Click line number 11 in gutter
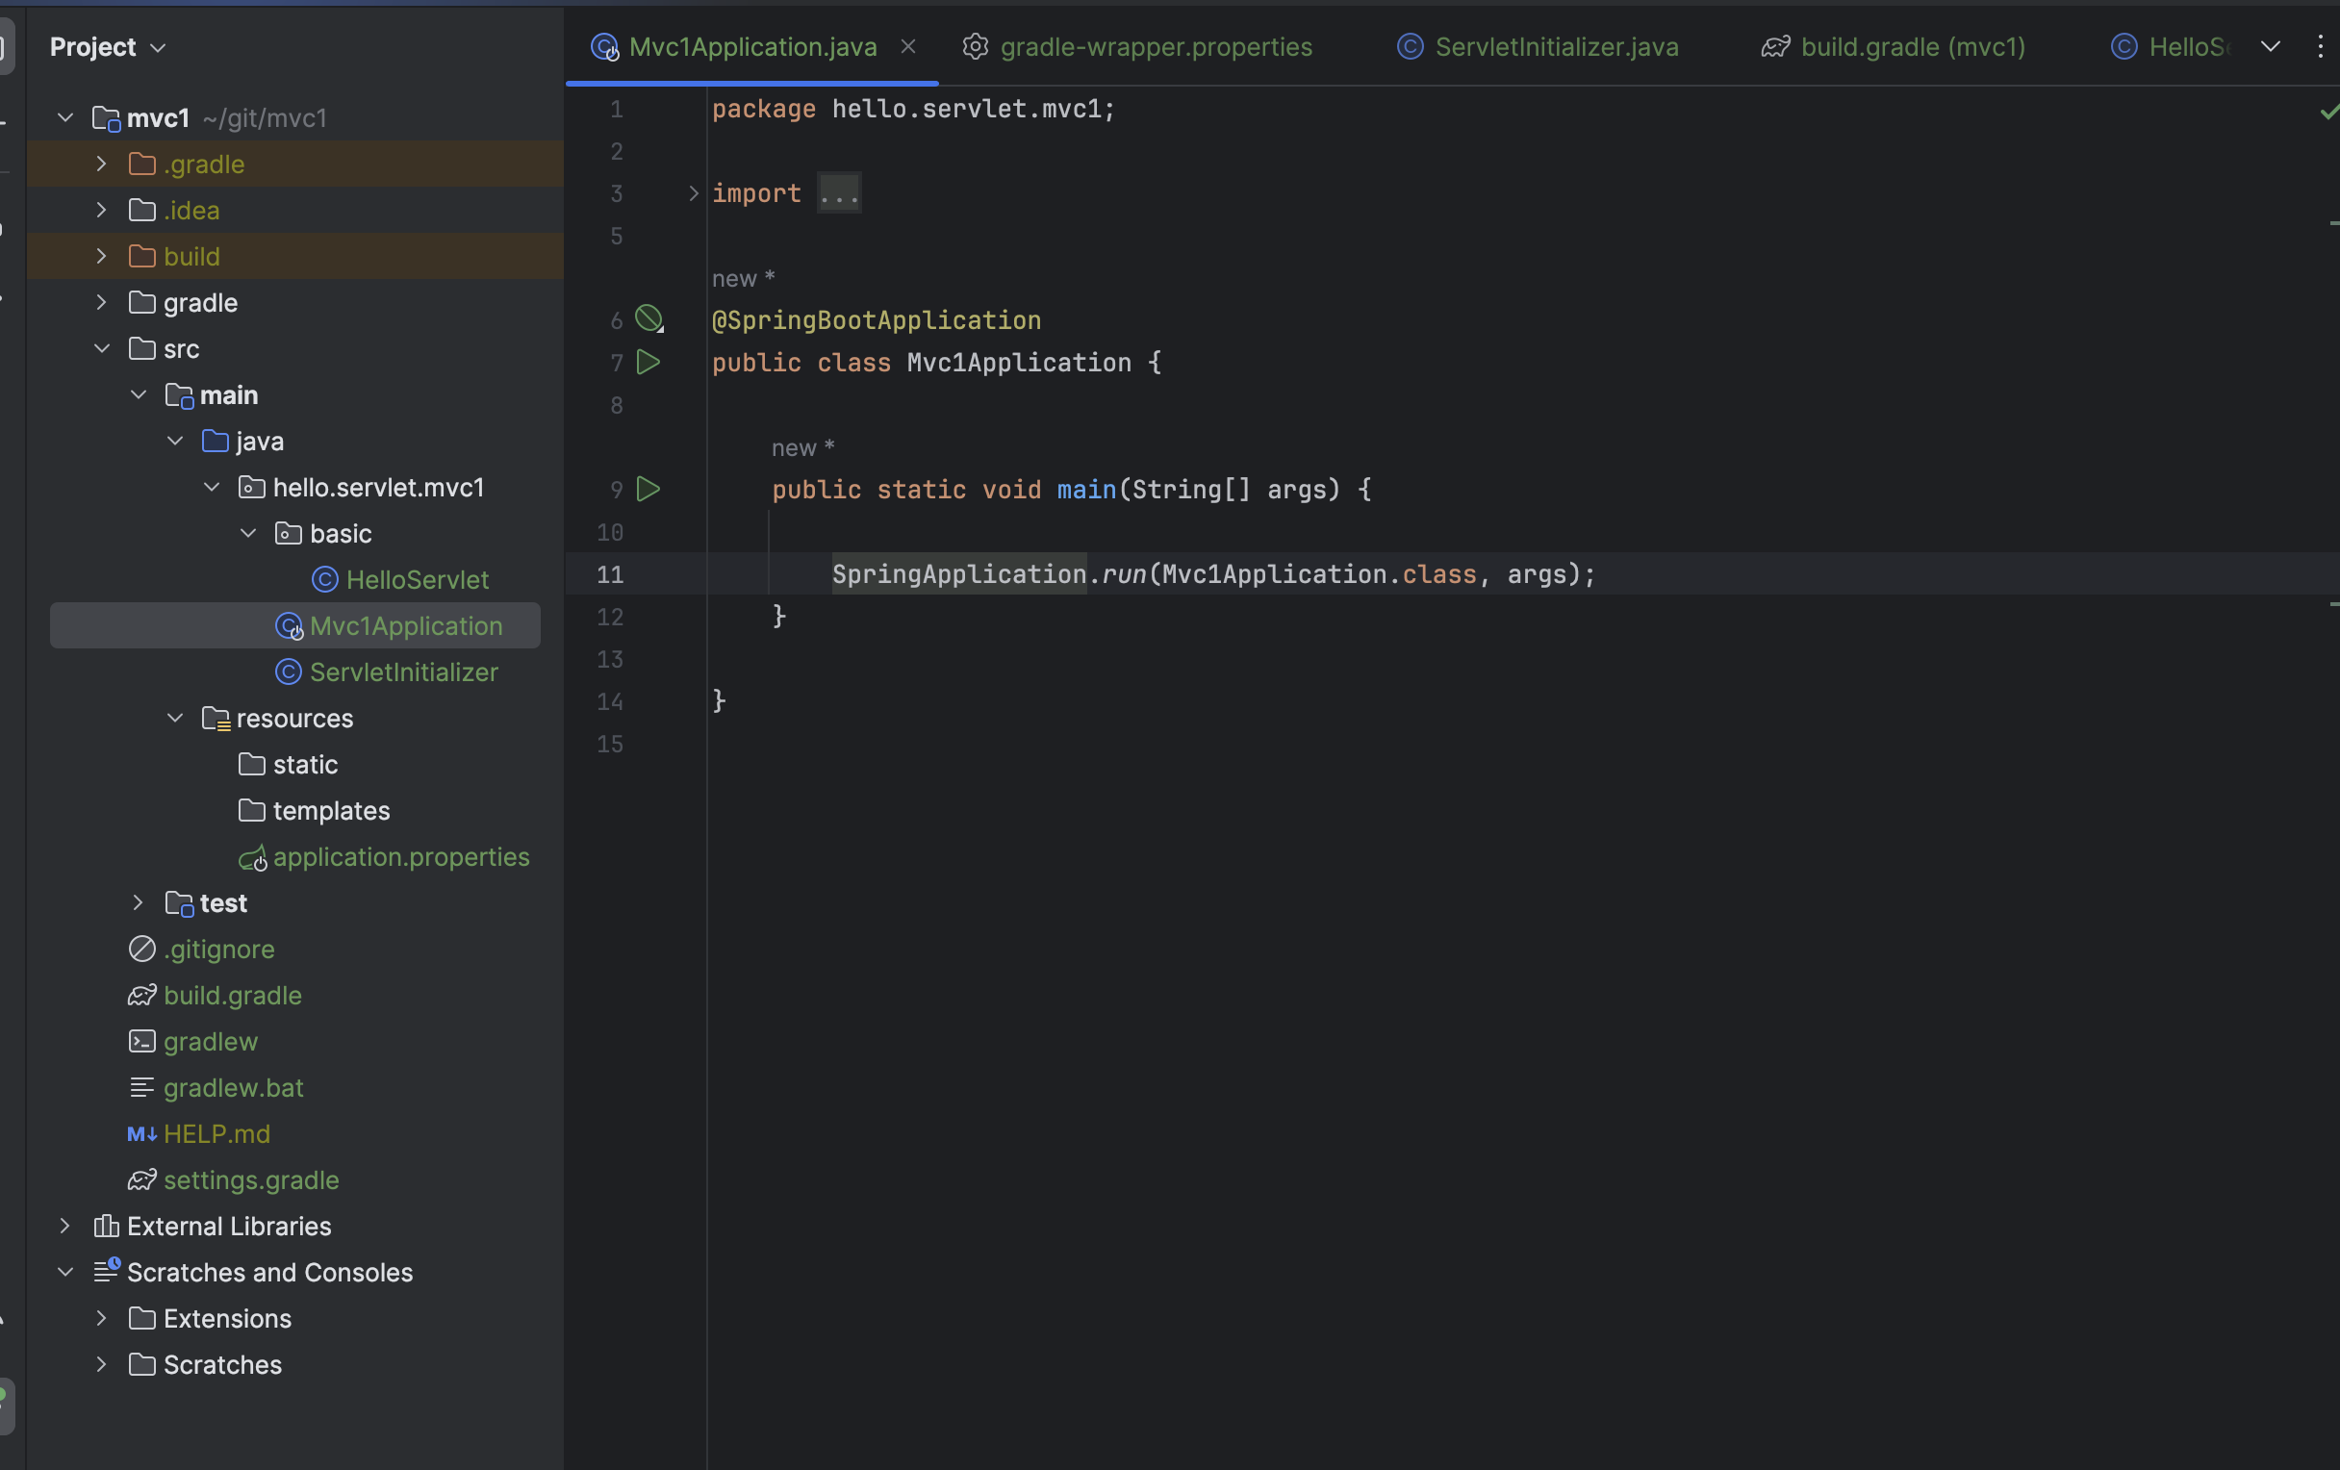The height and width of the screenshot is (1470, 2340). [x=610, y=574]
